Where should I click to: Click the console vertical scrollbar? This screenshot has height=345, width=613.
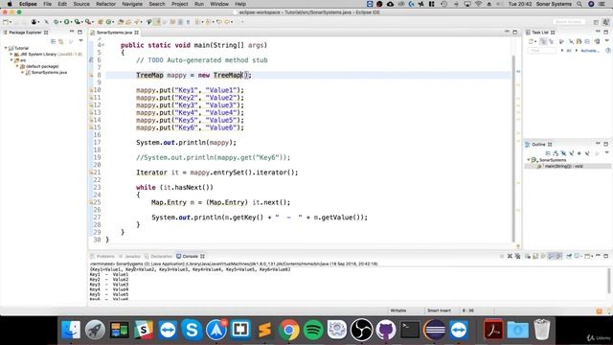coord(609,281)
